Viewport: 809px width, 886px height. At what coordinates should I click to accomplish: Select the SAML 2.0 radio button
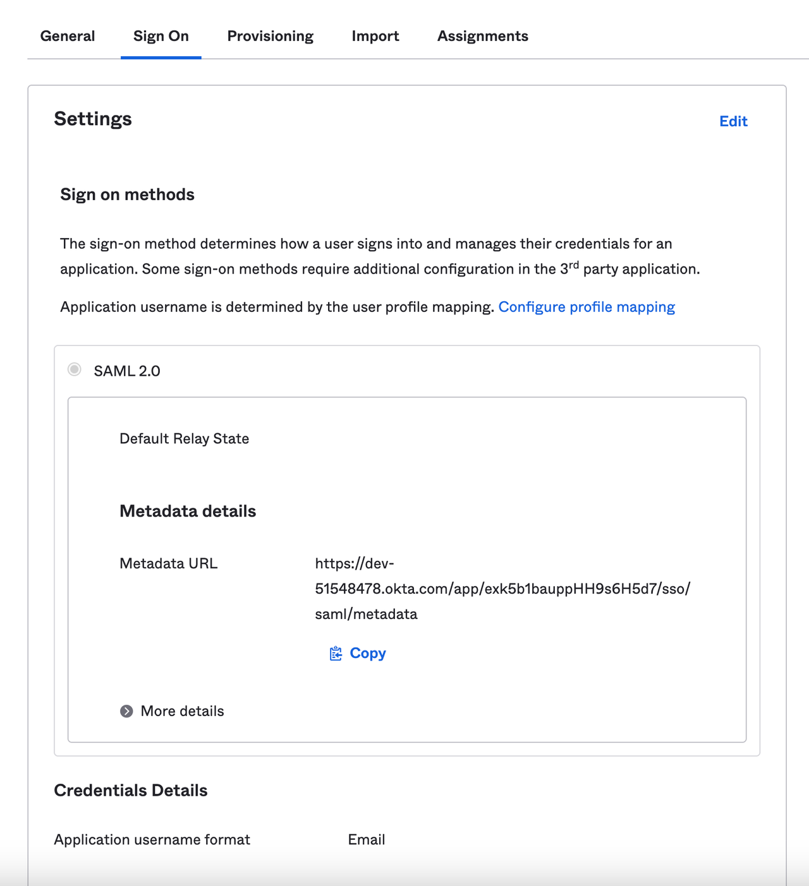coord(74,371)
